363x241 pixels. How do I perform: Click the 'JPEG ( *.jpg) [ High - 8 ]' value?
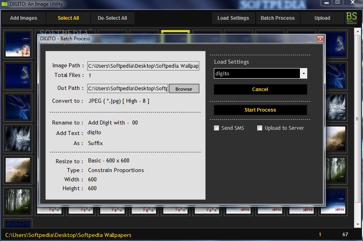point(119,101)
